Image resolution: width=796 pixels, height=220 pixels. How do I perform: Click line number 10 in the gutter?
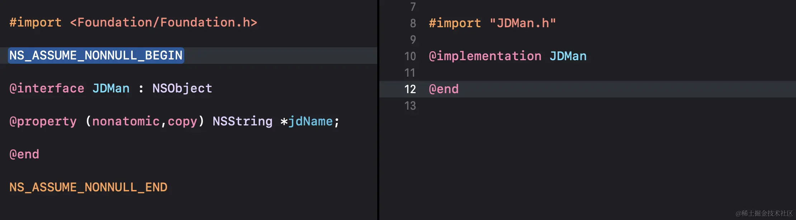click(410, 56)
